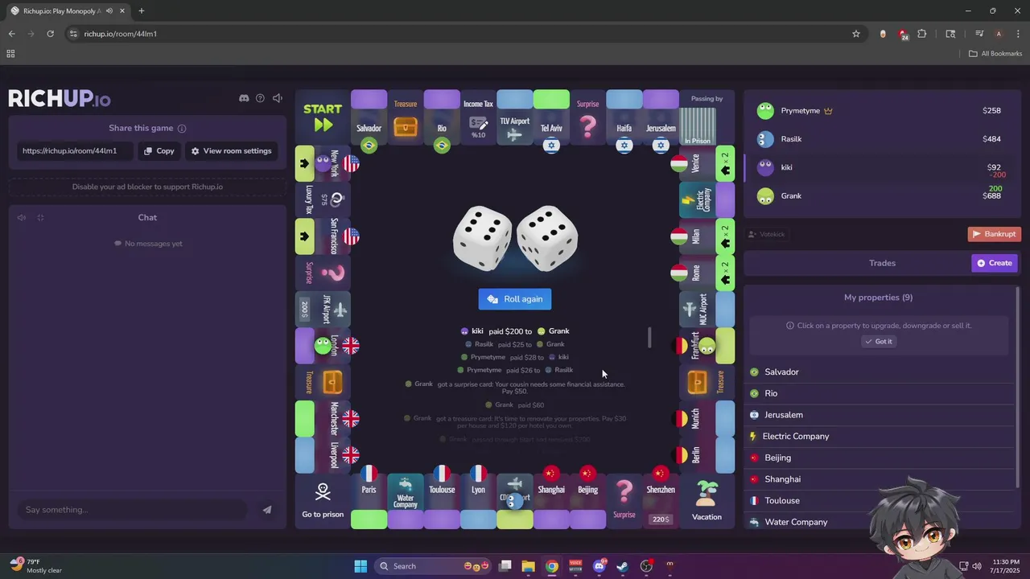
Task: Open the right-side Treasure chest tile
Action: click(707, 381)
